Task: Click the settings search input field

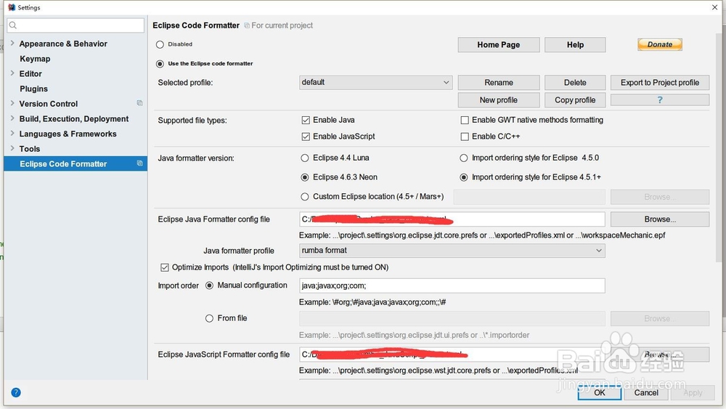Action: [x=76, y=25]
